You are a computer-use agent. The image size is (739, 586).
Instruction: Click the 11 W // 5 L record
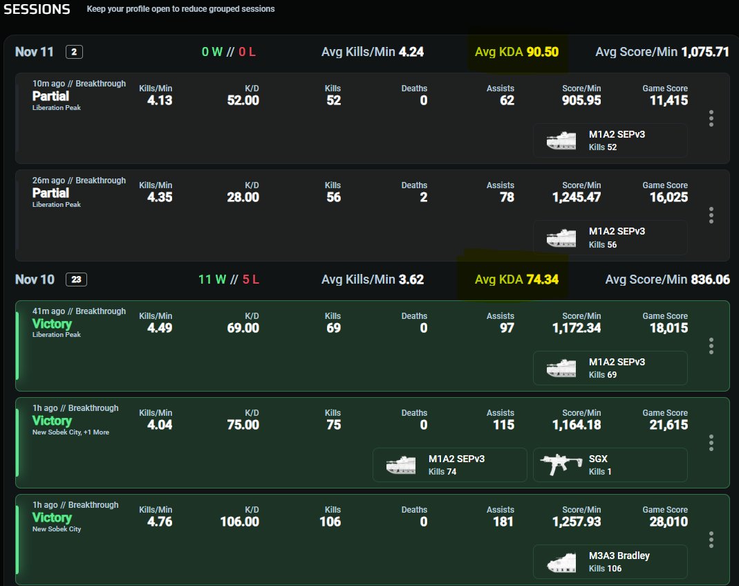pyautogui.click(x=229, y=280)
